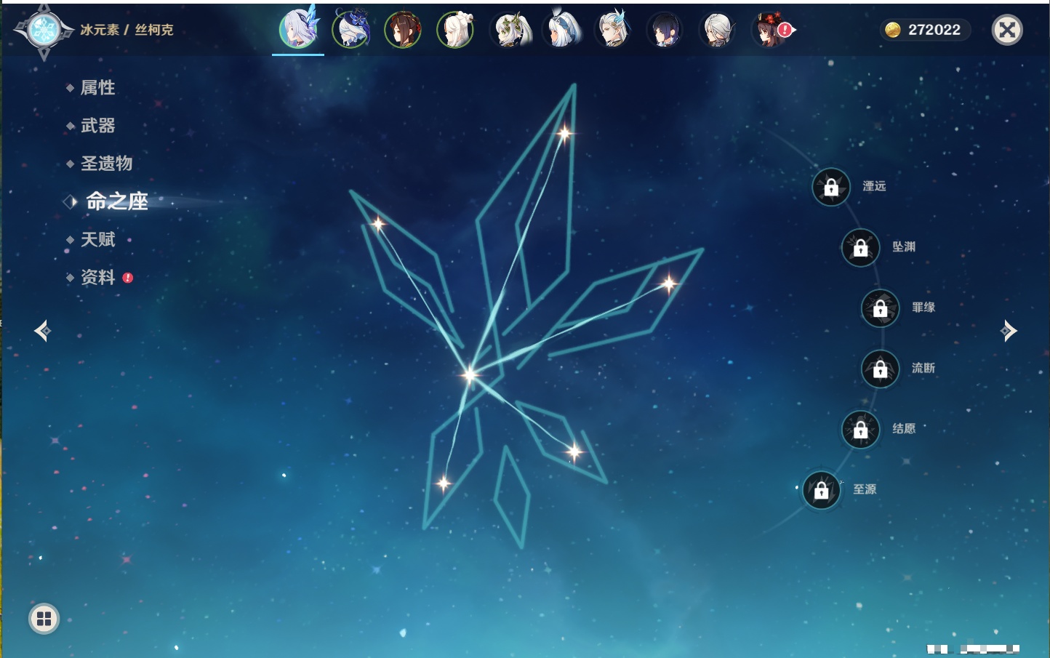This screenshot has height=658, width=1050.
Task: Click the locked 结愿 constellation node
Action: 861,430
